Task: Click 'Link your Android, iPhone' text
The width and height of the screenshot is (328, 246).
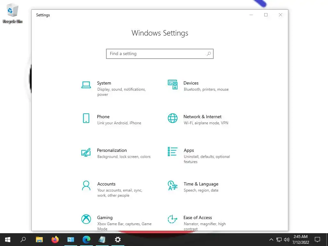Action: tap(119, 123)
